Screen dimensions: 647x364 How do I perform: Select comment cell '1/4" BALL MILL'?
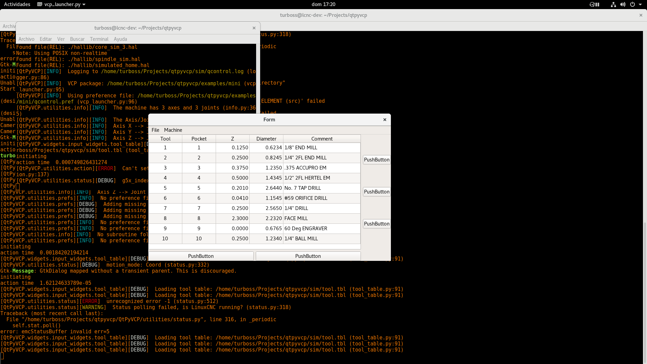coord(322,239)
